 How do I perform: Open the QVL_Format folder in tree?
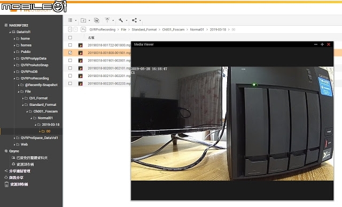pos(38,98)
